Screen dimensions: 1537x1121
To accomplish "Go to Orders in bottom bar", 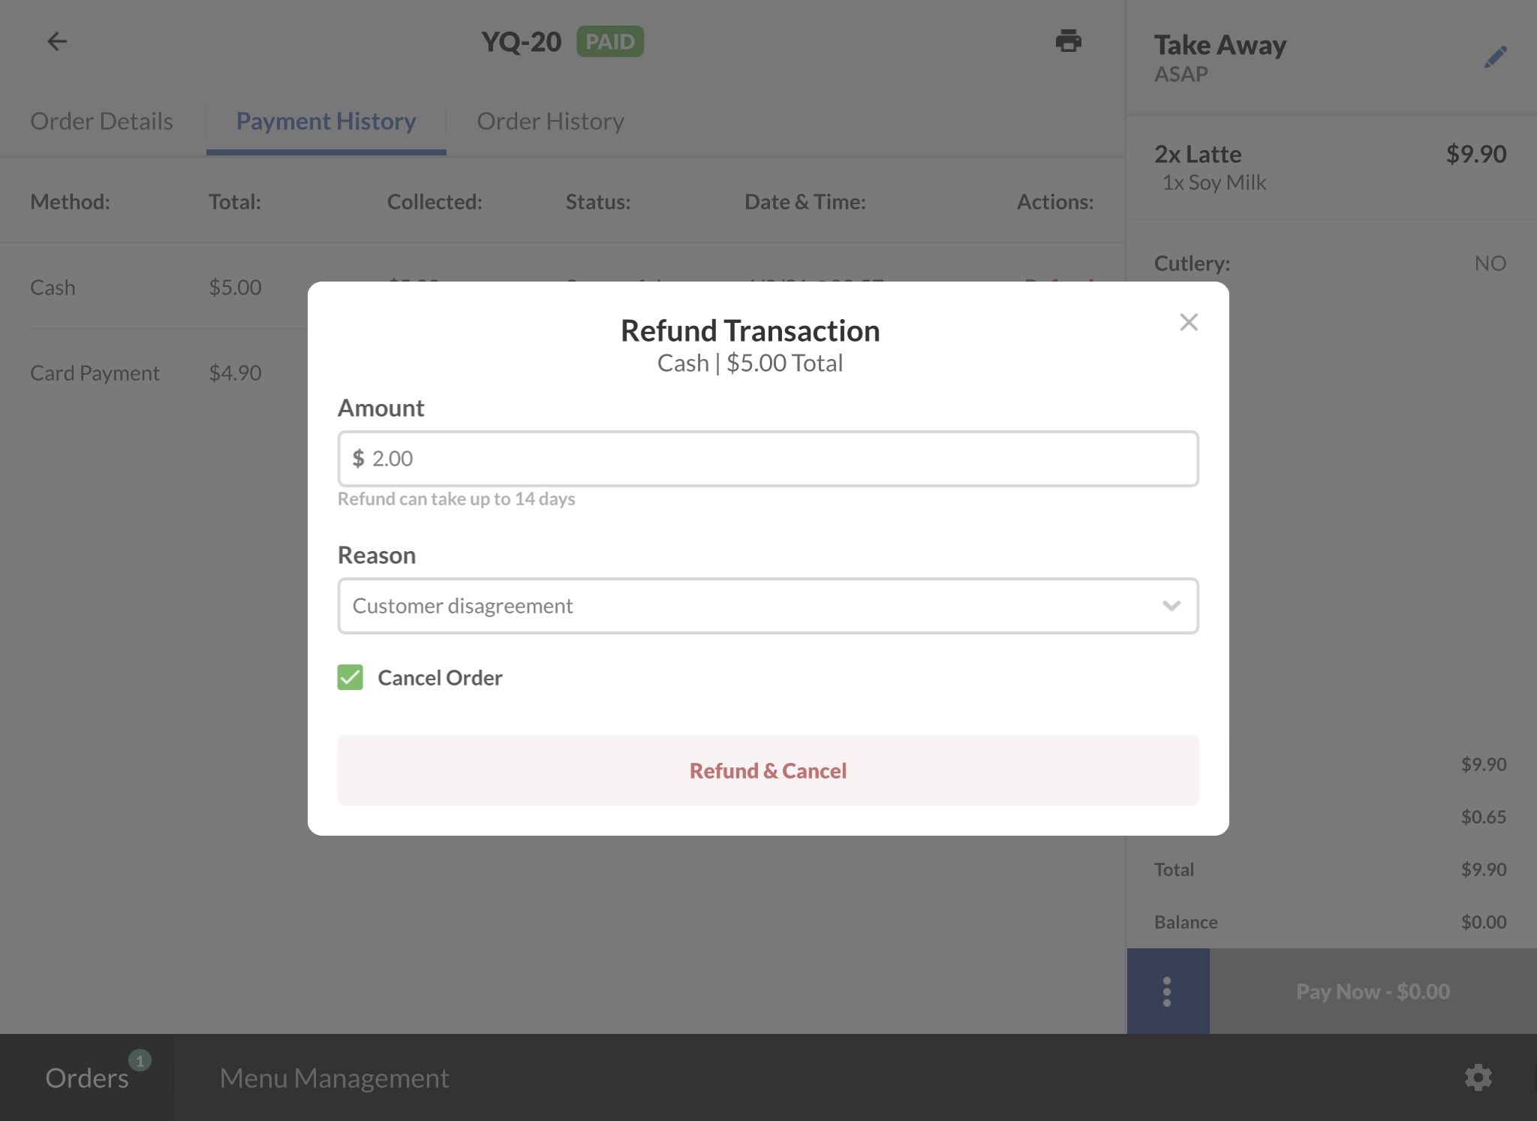I will click(x=86, y=1078).
